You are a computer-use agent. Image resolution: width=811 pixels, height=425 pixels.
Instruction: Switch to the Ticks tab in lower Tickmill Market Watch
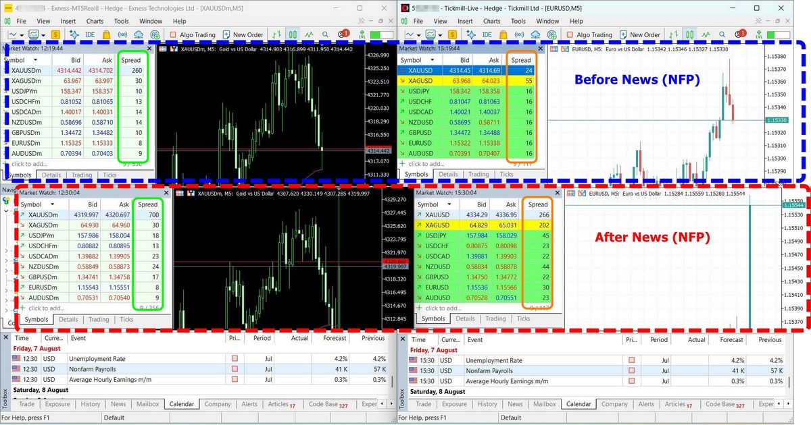click(x=523, y=318)
